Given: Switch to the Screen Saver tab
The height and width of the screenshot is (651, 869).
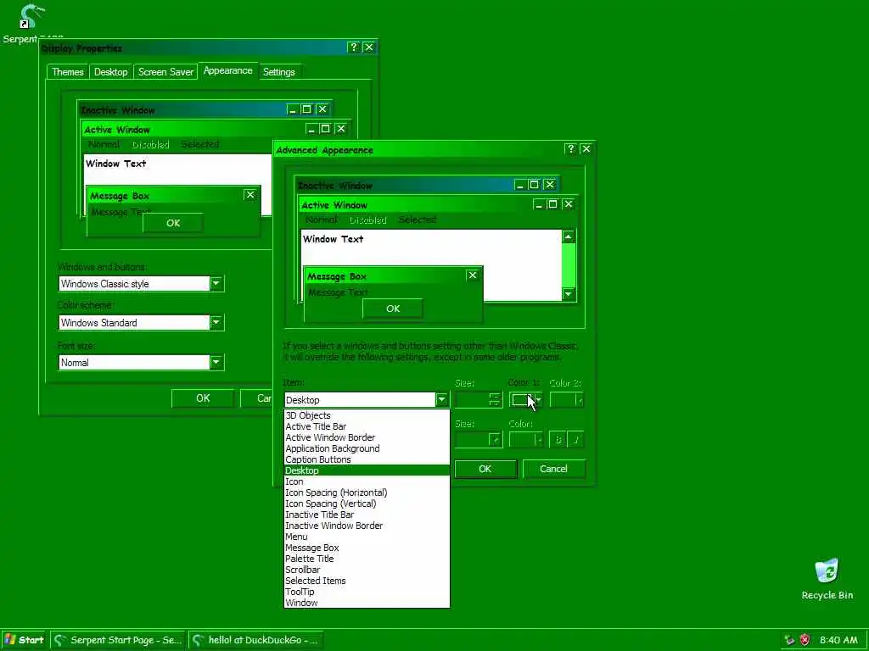Looking at the screenshot, I should pos(165,72).
